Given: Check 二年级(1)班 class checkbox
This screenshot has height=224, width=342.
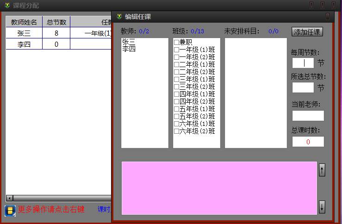Looking at the screenshot, I should [176, 64].
